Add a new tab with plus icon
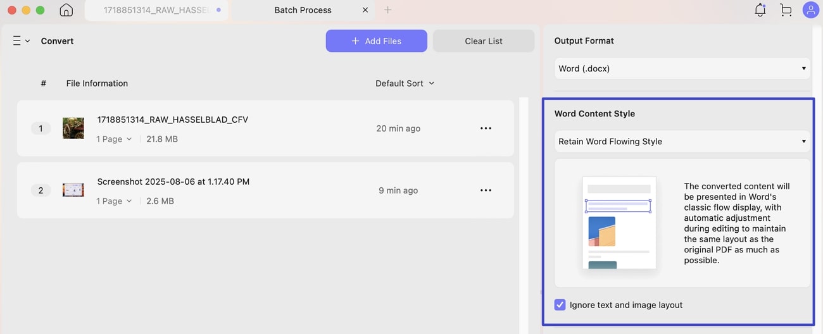 coord(388,10)
